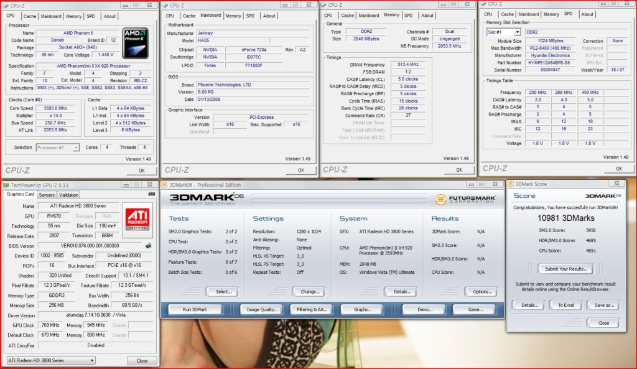The image size is (637, 369).
Task: Click OK in CPU-Z window showing memory Timings
Action: [x=459, y=170]
